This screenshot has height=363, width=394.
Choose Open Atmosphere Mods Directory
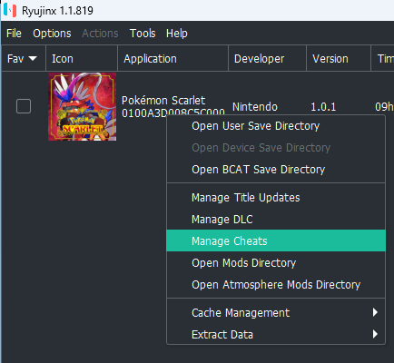[276, 285]
